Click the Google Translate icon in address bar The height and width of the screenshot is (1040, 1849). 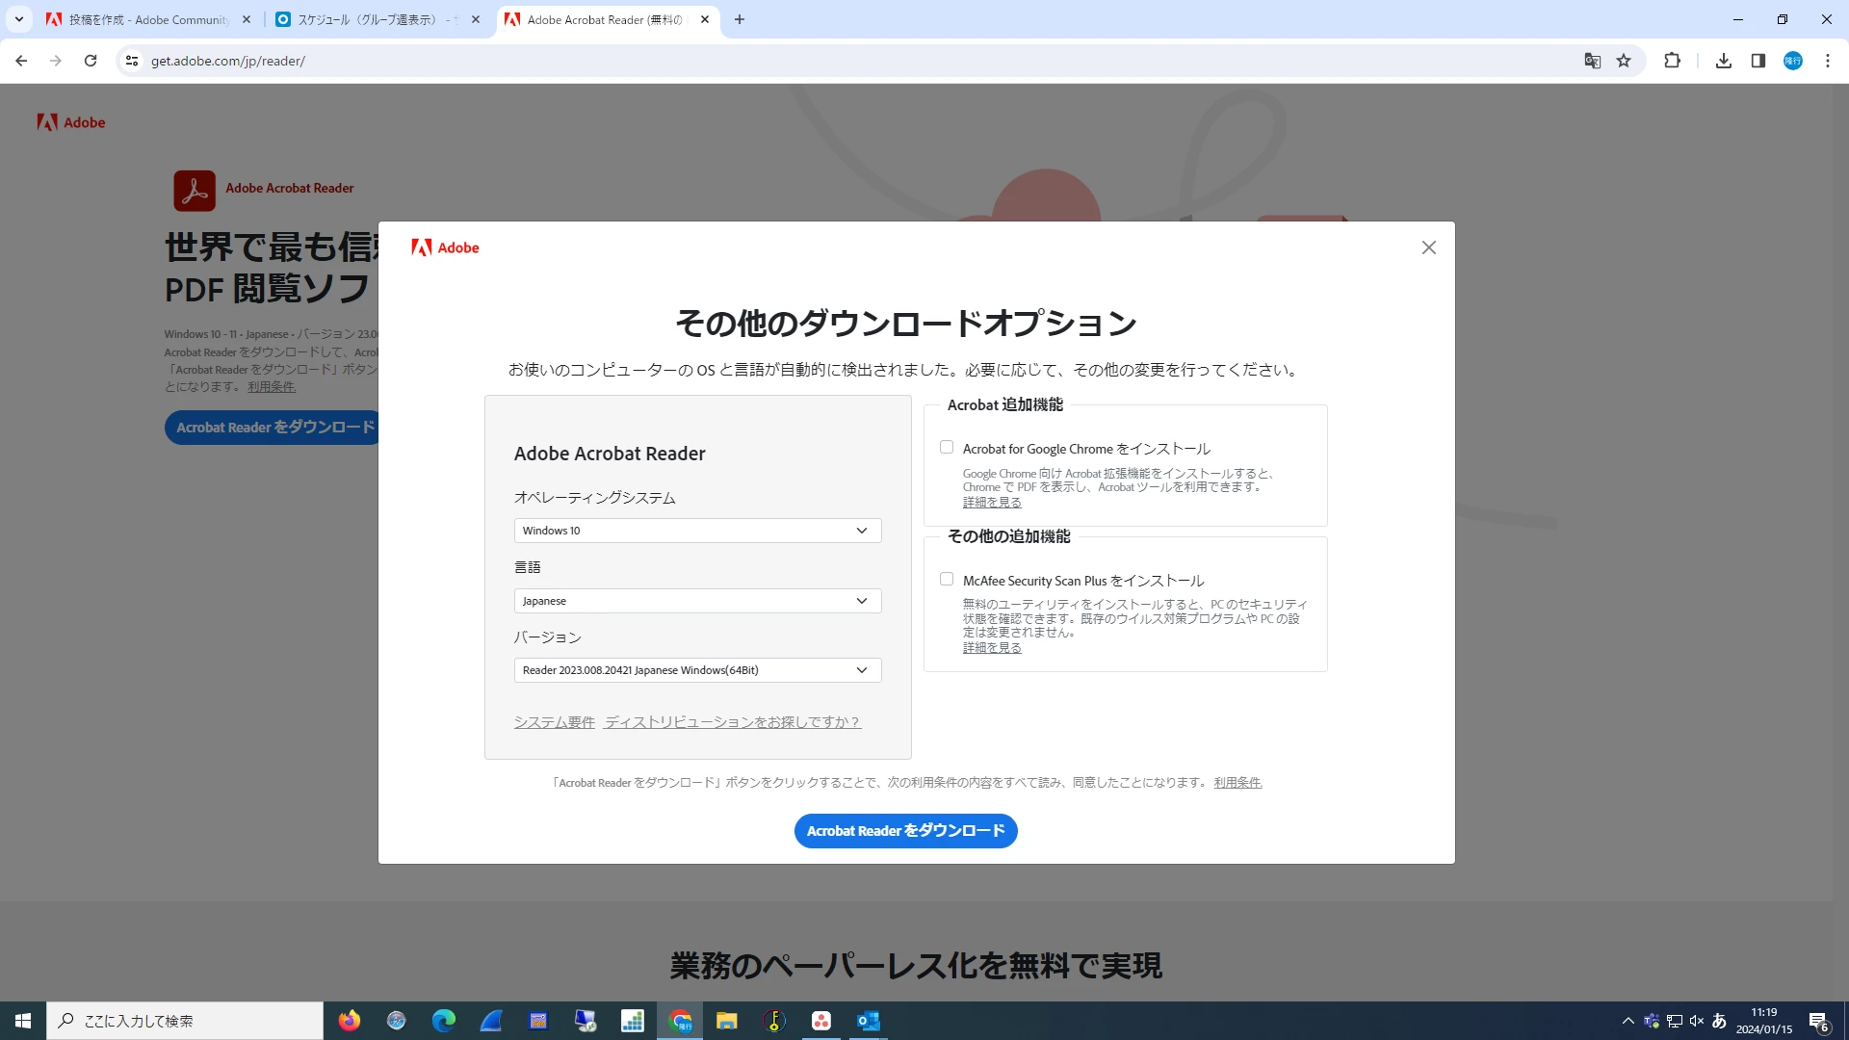tap(1592, 61)
